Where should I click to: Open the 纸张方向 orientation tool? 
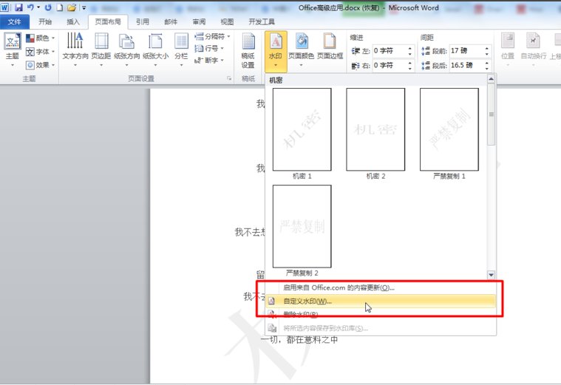tap(127, 49)
